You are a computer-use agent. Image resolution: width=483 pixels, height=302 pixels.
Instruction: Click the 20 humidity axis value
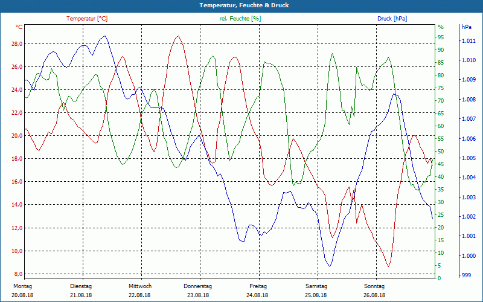441,228
